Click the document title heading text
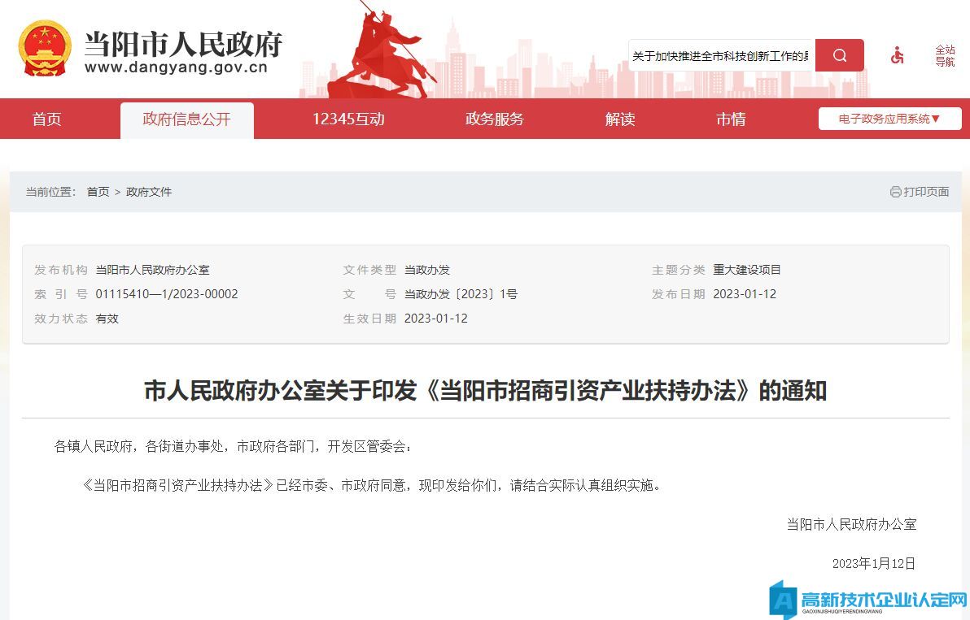This screenshot has width=970, height=620. (x=485, y=391)
